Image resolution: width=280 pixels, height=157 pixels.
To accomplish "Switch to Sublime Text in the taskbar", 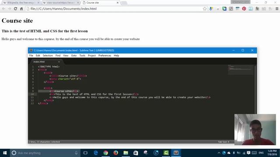I will point(176,153).
